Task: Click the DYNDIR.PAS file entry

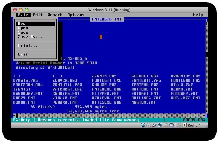Action: coord(25,80)
